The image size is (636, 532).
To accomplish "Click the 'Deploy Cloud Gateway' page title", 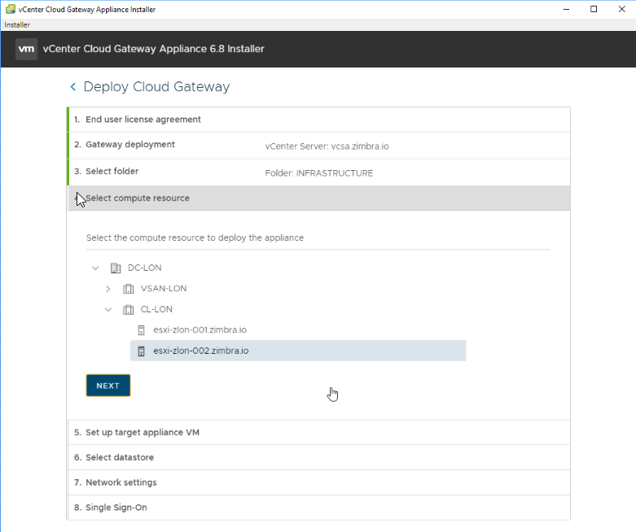I will tap(156, 87).
